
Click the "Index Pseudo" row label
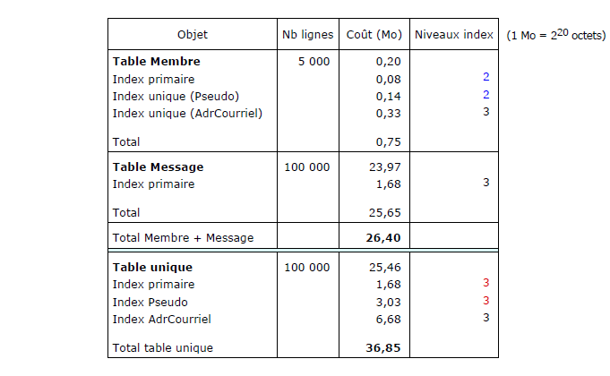pyautogui.click(x=150, y=301)
